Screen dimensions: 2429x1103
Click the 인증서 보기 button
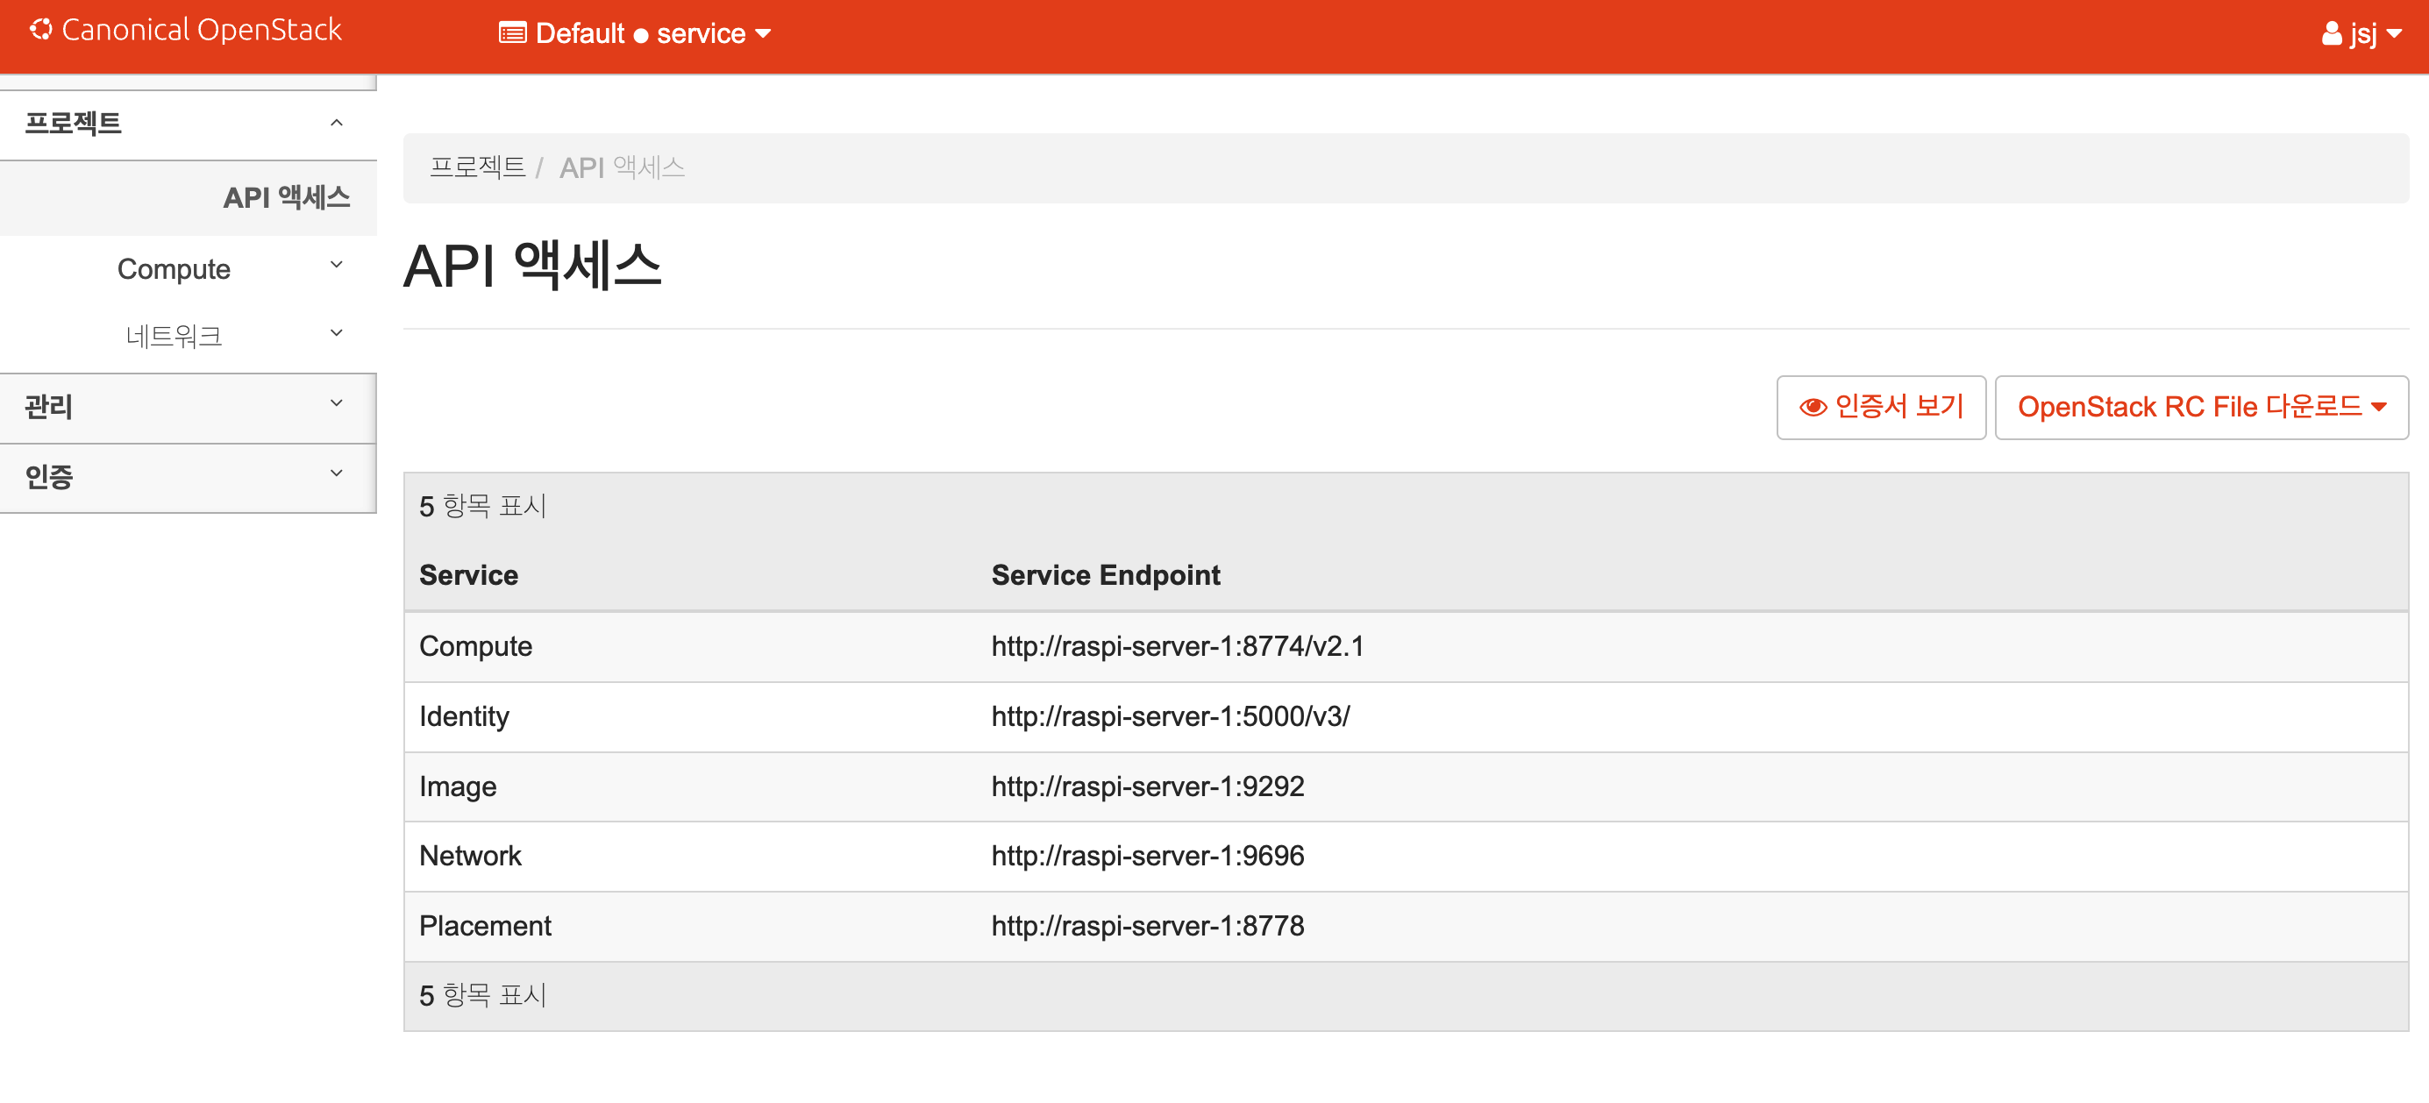(x=1880, y=407)
